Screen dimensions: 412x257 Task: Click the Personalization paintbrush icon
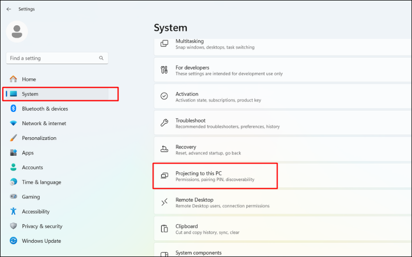[13, 138]
